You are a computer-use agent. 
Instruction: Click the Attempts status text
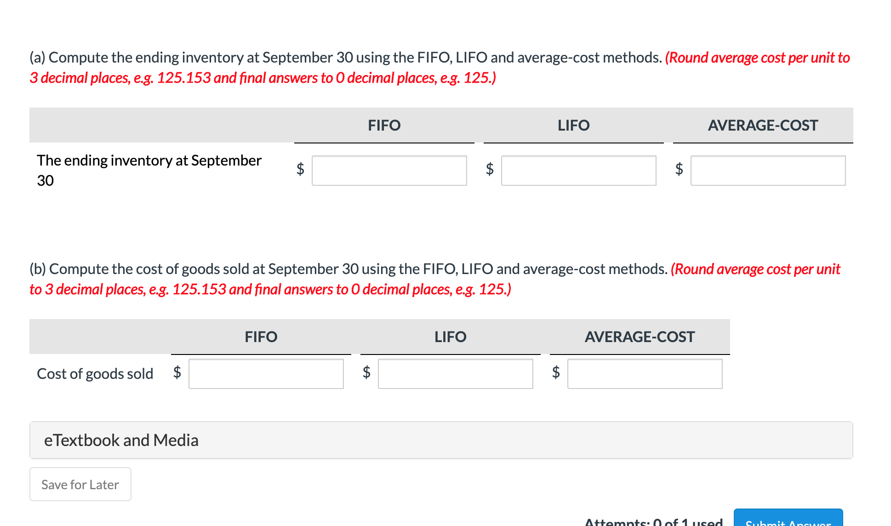(x=653, y=522)
